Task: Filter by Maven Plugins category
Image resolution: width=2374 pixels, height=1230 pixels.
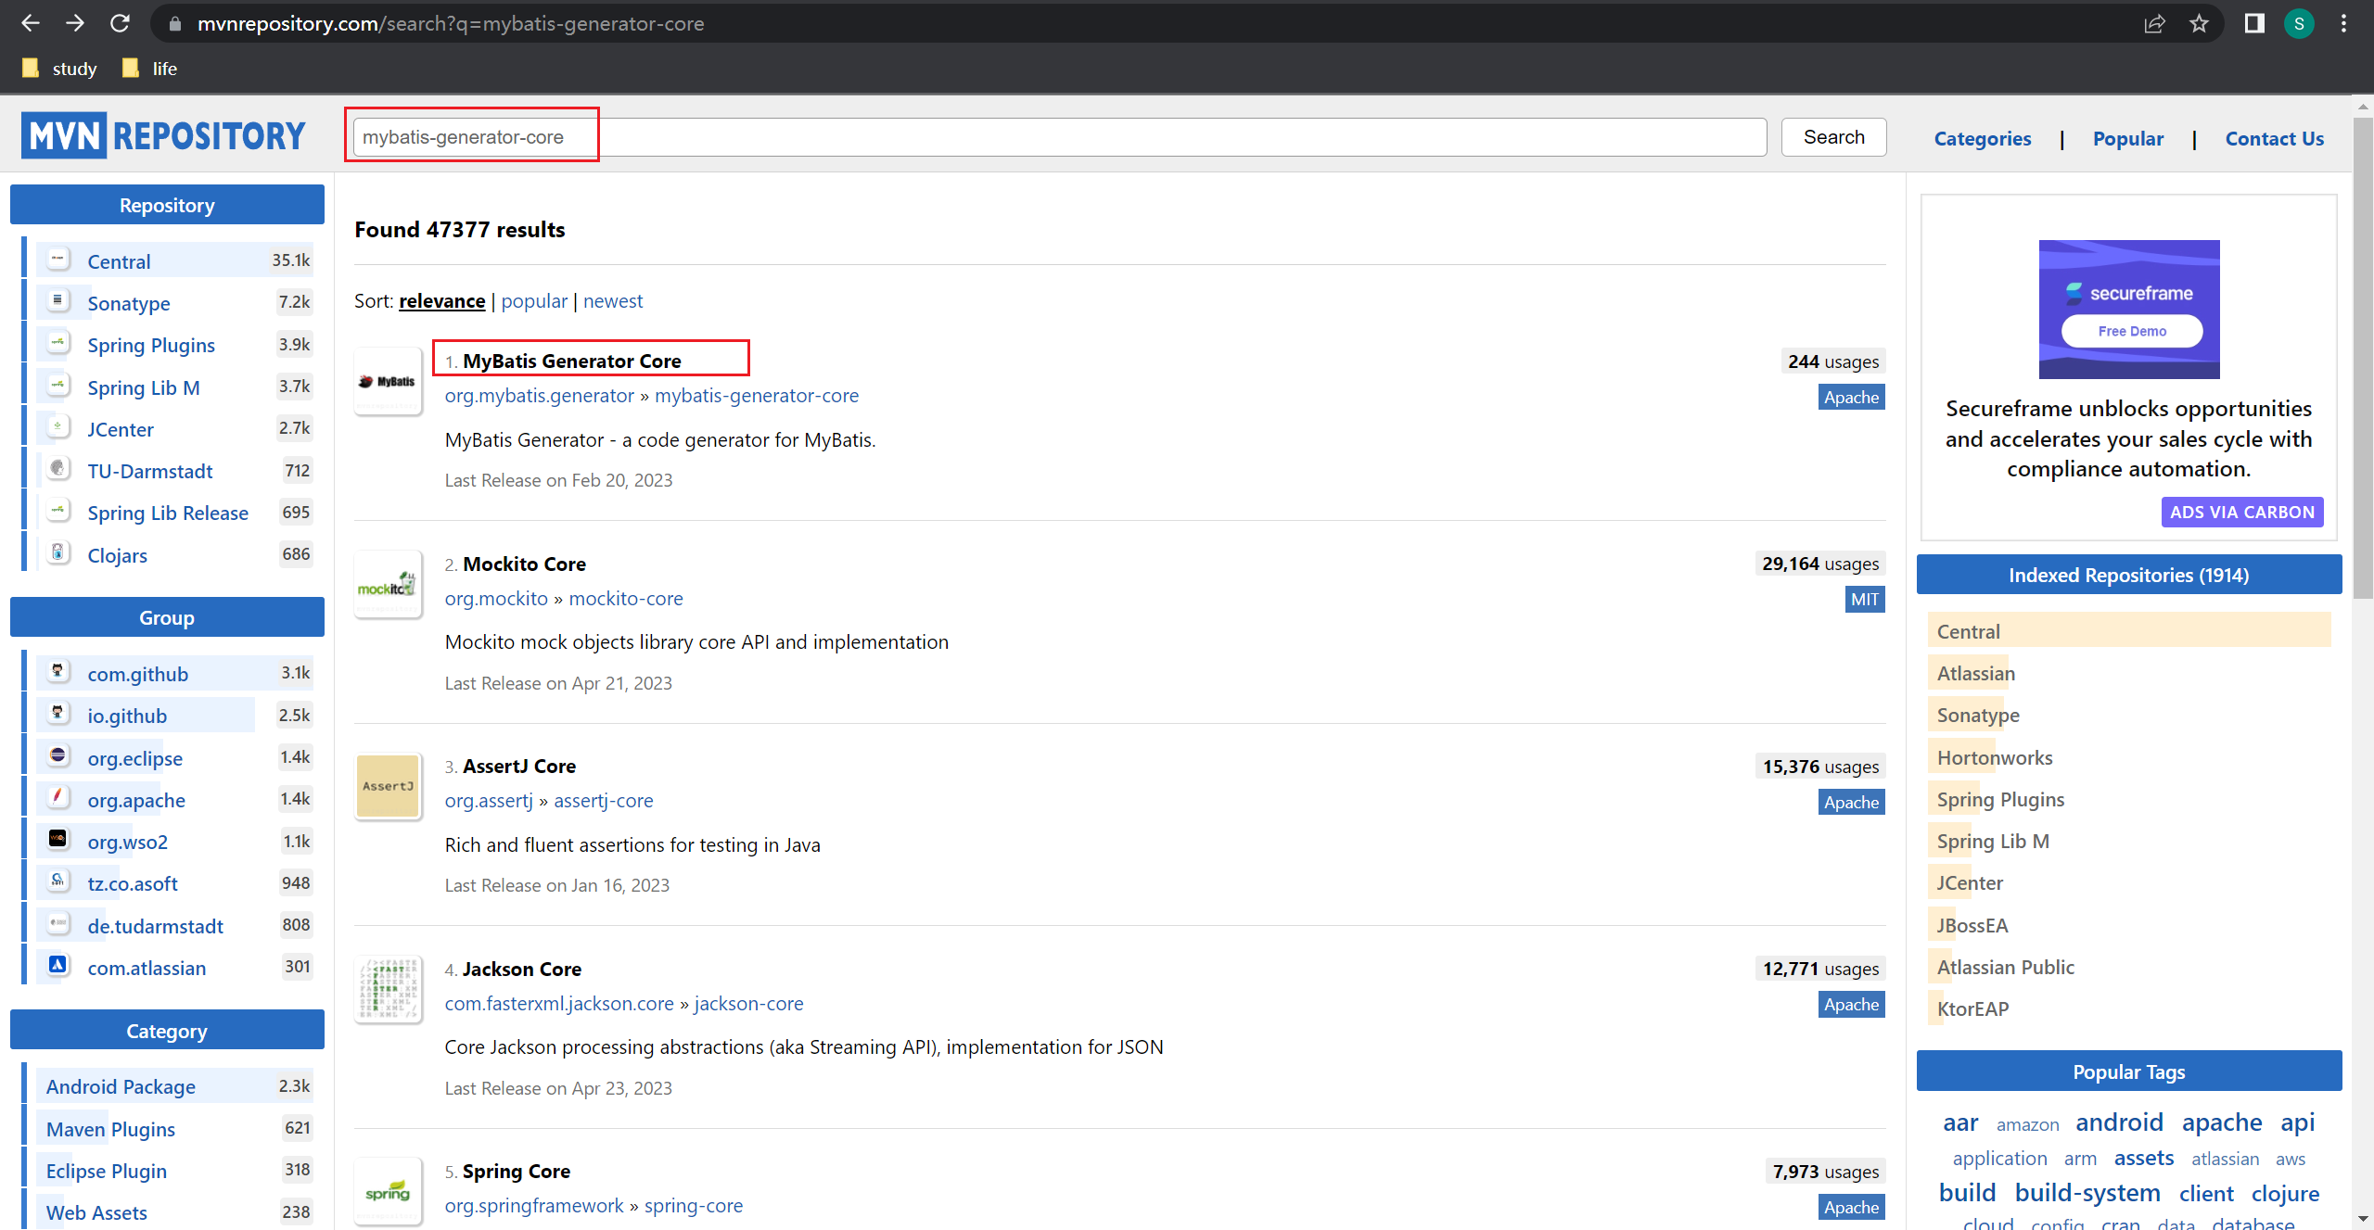Action: pyautogui.click(x=110, y=1130)
